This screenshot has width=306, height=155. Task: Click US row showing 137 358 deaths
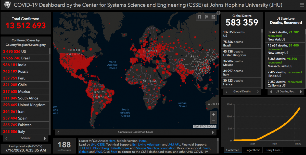(x=241, y=34)
